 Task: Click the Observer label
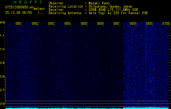pos(56,3)
